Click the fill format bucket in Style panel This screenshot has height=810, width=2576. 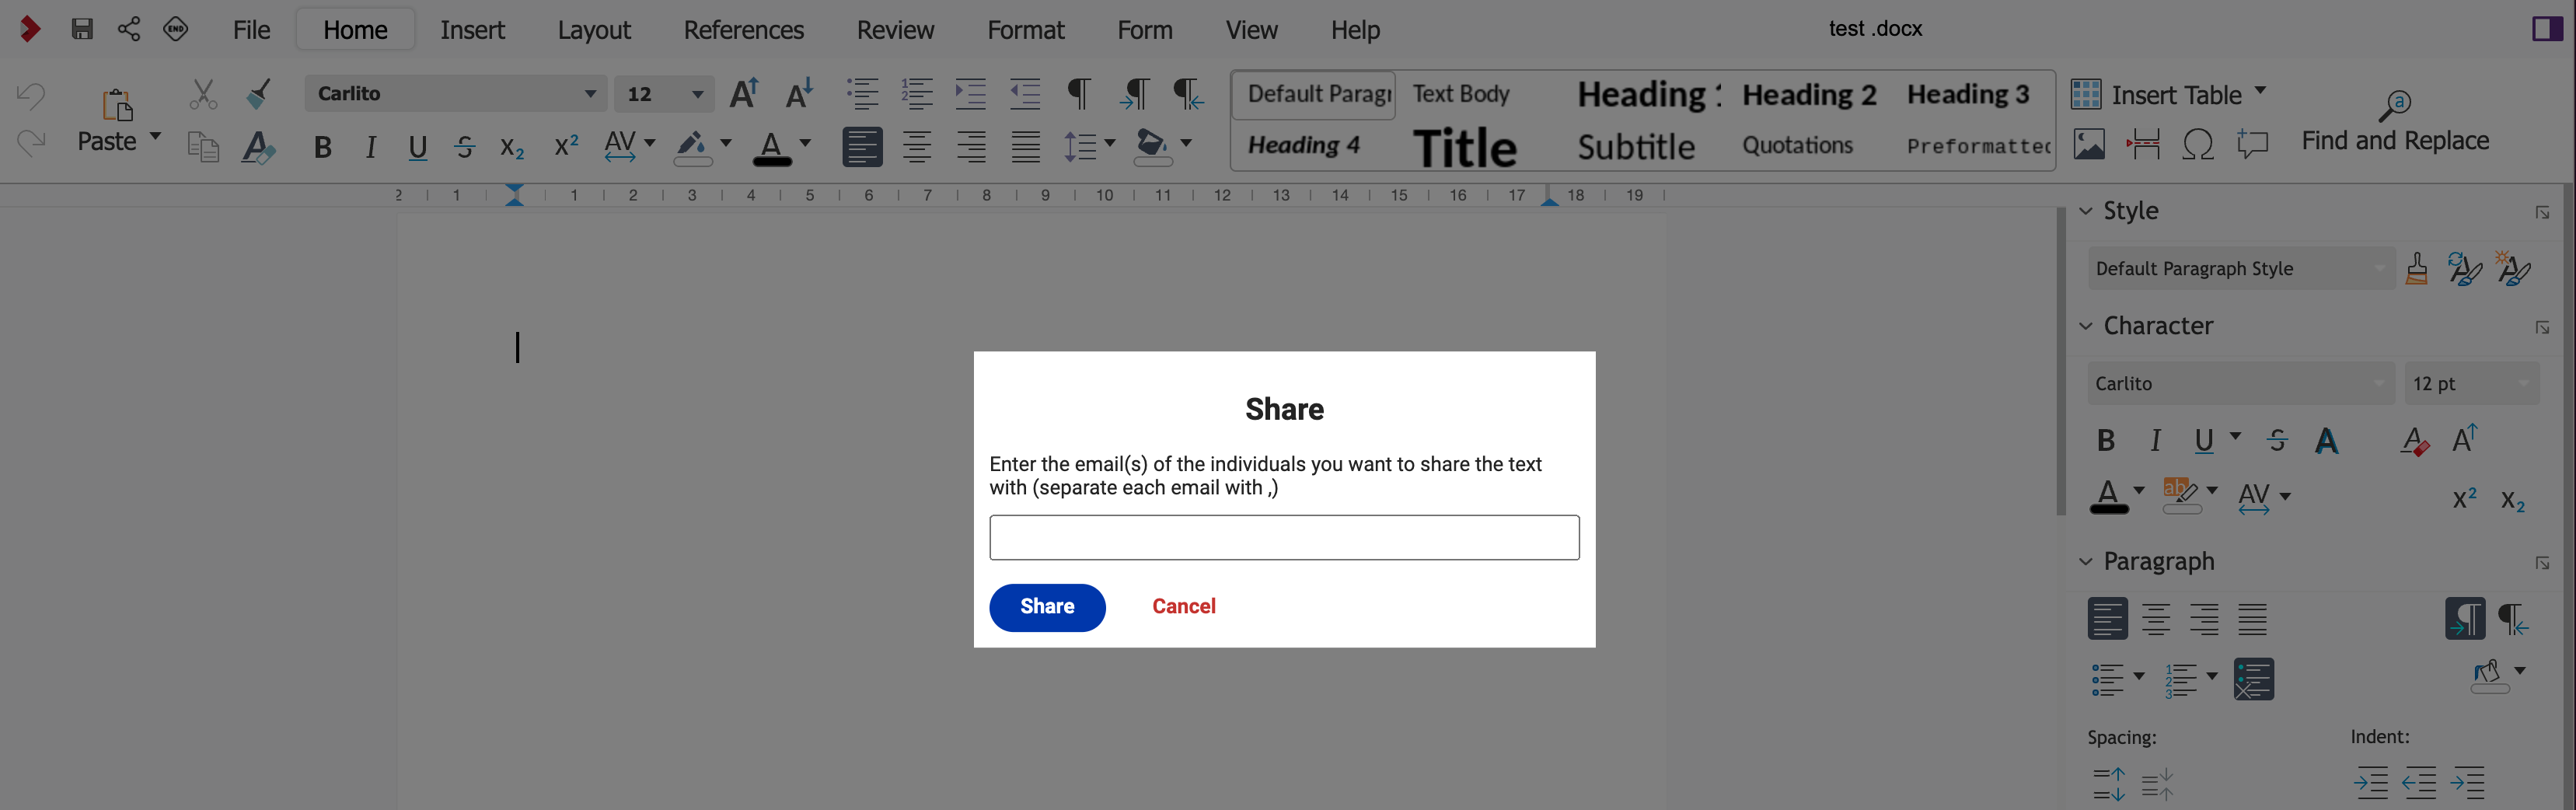(2417, 268)
